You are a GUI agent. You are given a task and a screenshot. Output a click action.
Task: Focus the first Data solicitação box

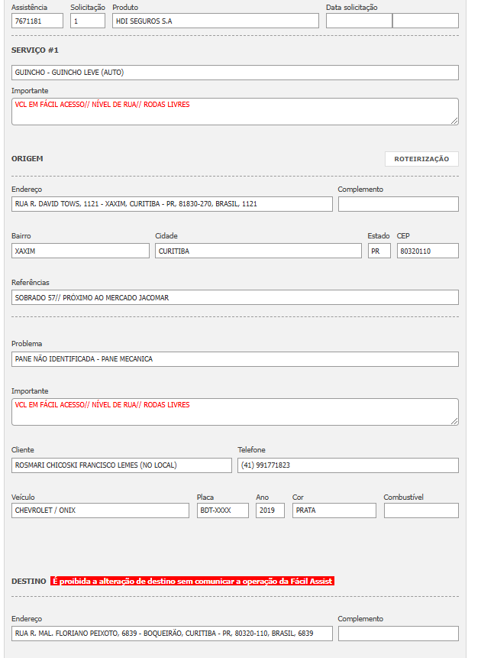click(x=358, y=21)
